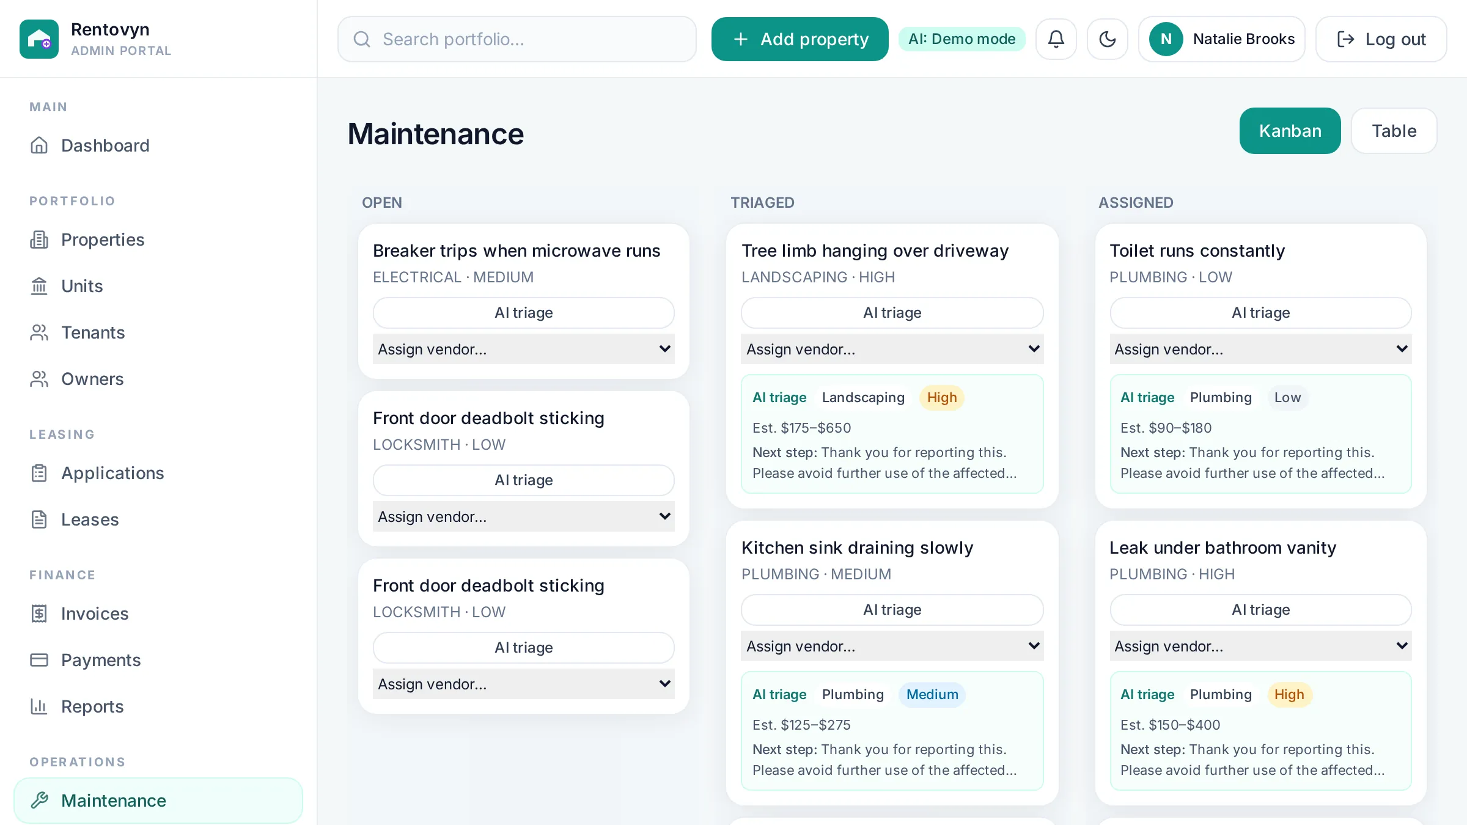
Task: Run AI triage on Toilet runs constantly card
Action: coord(1261,313)
